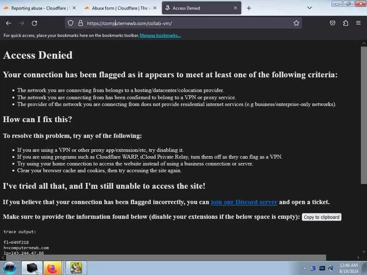
Task: Restore down the Firefox window
Action: [x=348, y=4]
